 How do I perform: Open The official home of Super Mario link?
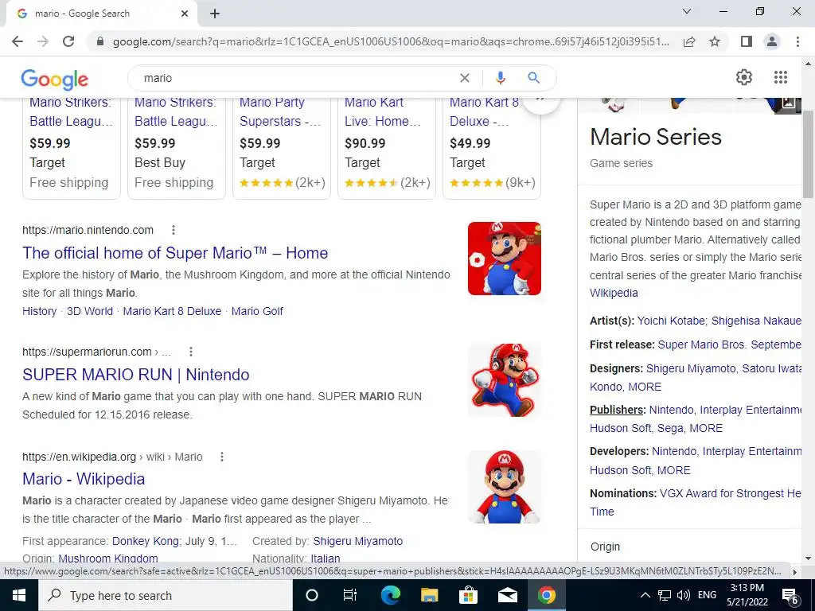tap(175, 253)
